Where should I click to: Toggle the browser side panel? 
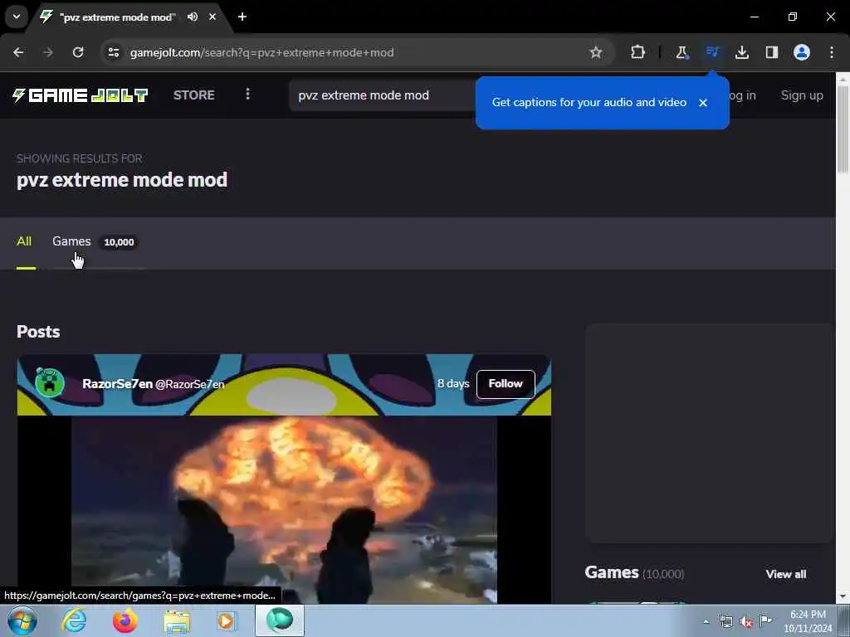[772, 52]
